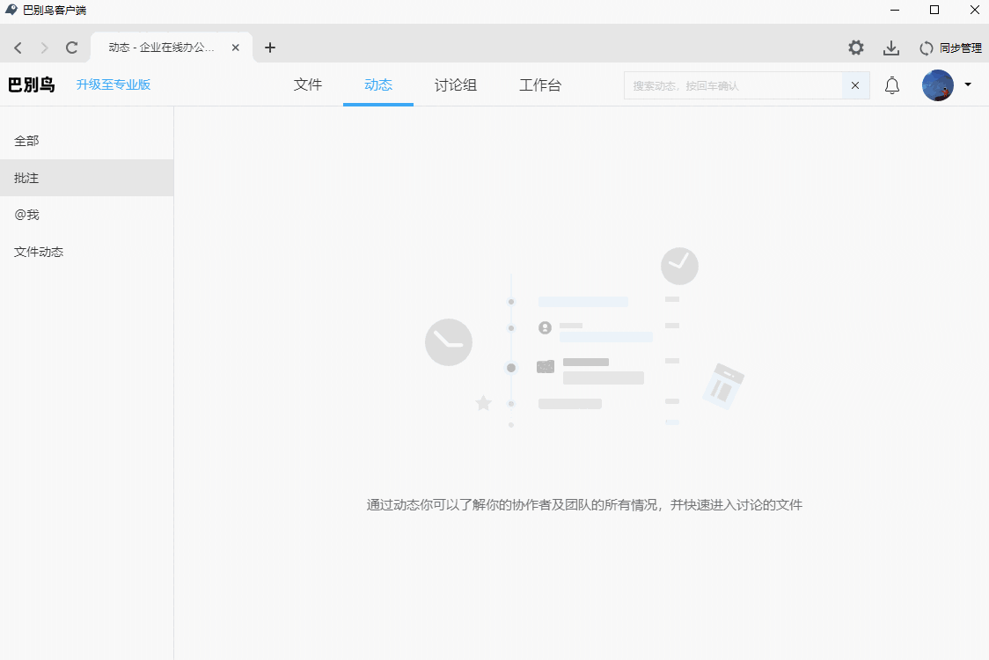Click 升级至专业版 upgrade link

pos(114,84)
